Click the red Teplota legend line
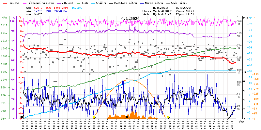The width and height of the screenshot is (261, 130). 4,3
